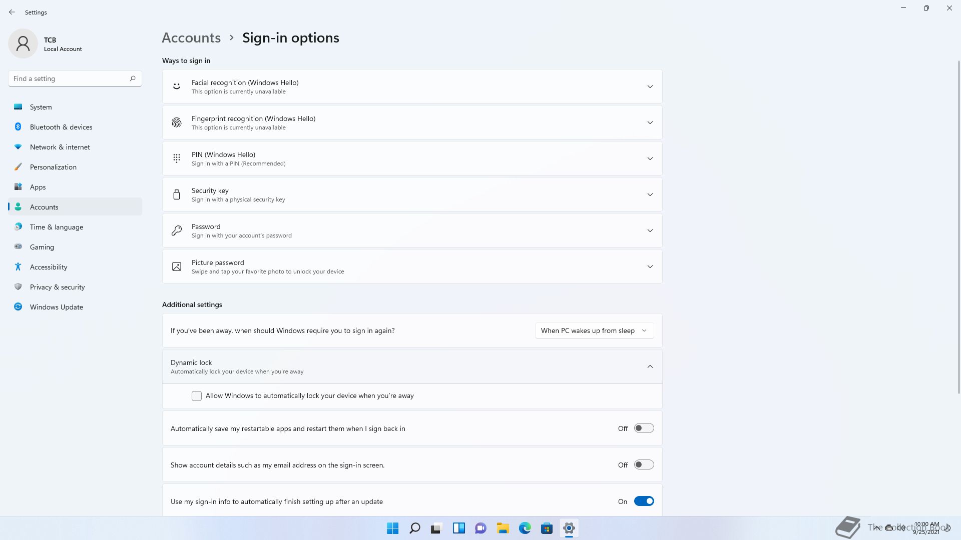Expand Picture password chevron
This screenshot has width=961, height=540.
coord(650,266)
